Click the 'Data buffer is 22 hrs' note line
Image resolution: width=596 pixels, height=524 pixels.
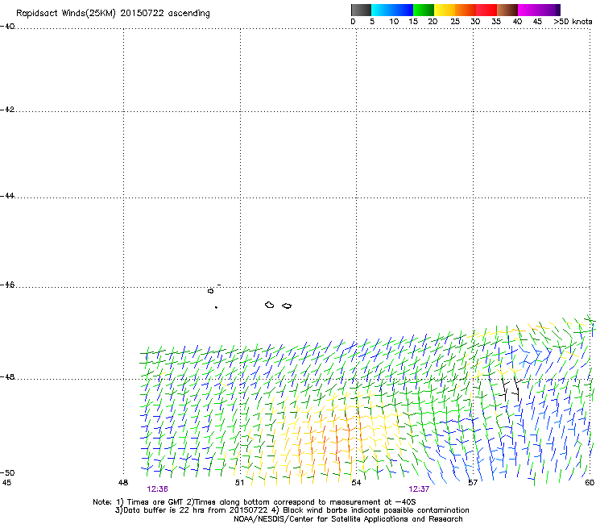point(292,510)
